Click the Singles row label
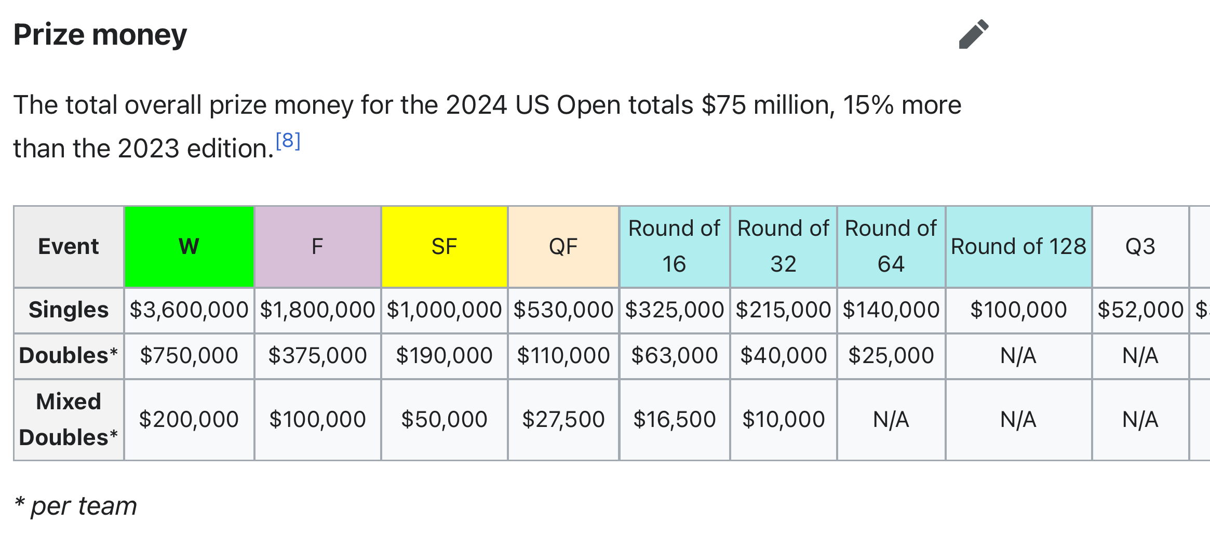 [69, 310]
